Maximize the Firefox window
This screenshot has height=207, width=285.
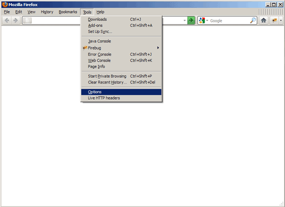point(274,5)
